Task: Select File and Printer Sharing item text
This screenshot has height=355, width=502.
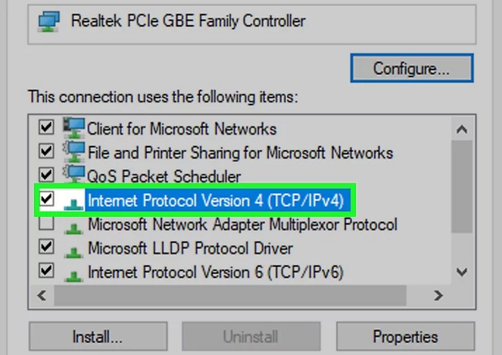Action: tap(240, 153)
